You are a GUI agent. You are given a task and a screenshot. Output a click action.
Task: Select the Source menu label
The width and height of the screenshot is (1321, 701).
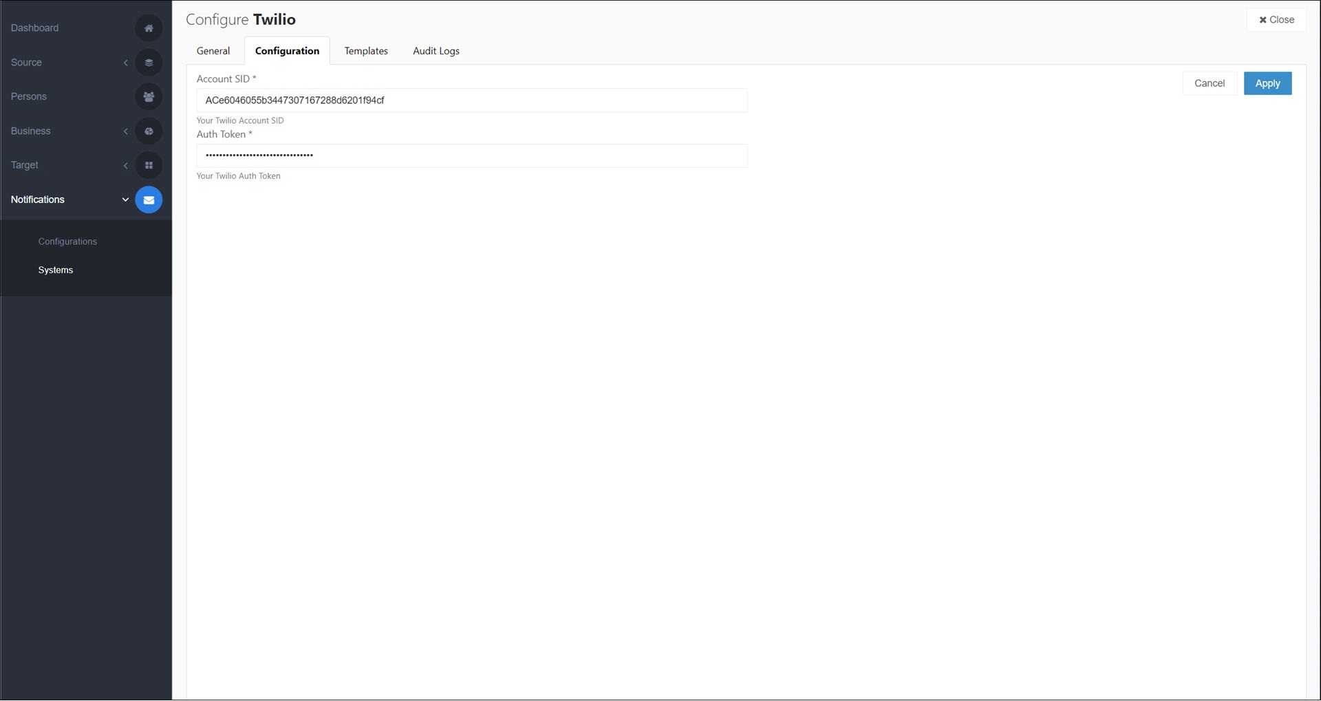(x=26, y=63)
